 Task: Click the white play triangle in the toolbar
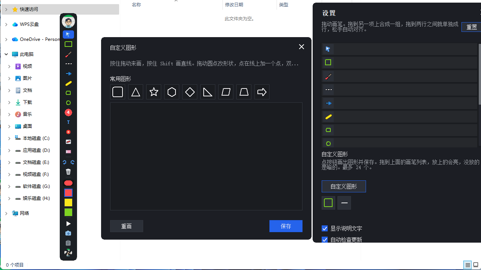tap(68, 224)
